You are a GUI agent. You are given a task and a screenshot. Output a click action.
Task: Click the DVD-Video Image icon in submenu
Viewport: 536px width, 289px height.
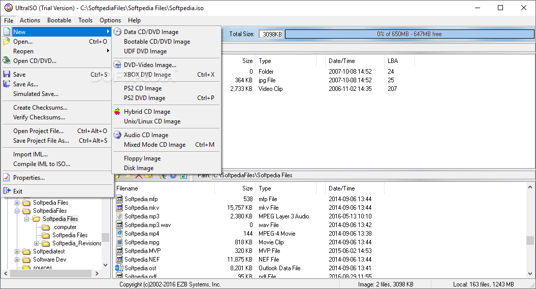pyautogui.click(x=117, y=65)
